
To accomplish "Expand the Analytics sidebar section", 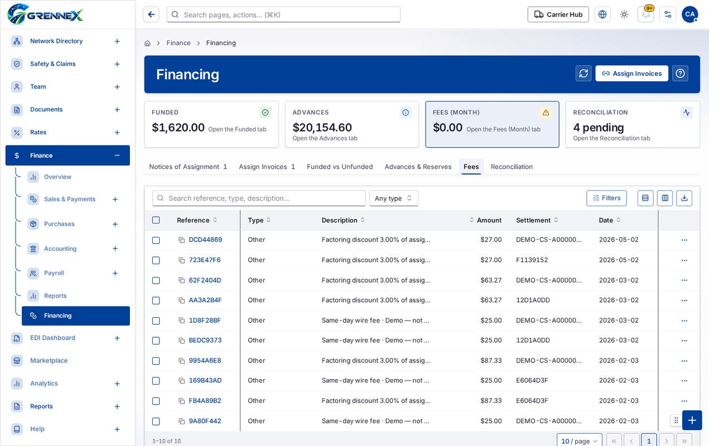I will coord(117,384).
